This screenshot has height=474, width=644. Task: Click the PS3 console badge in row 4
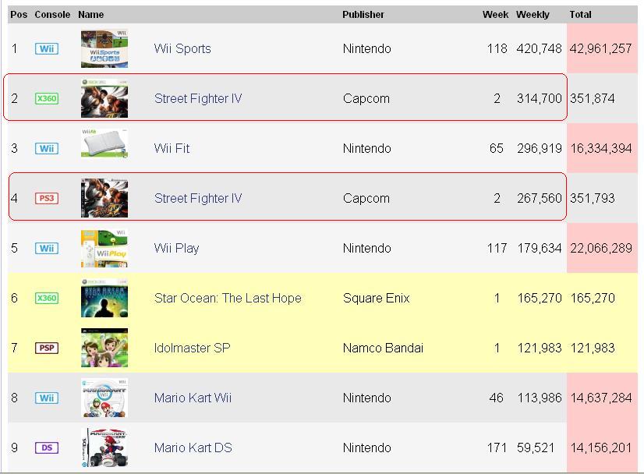click(47, 198)
